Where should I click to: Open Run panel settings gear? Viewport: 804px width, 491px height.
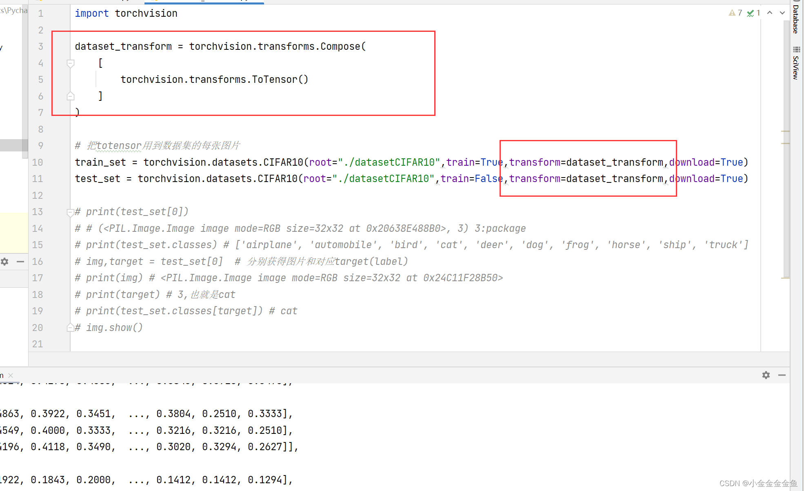point(766,375)
